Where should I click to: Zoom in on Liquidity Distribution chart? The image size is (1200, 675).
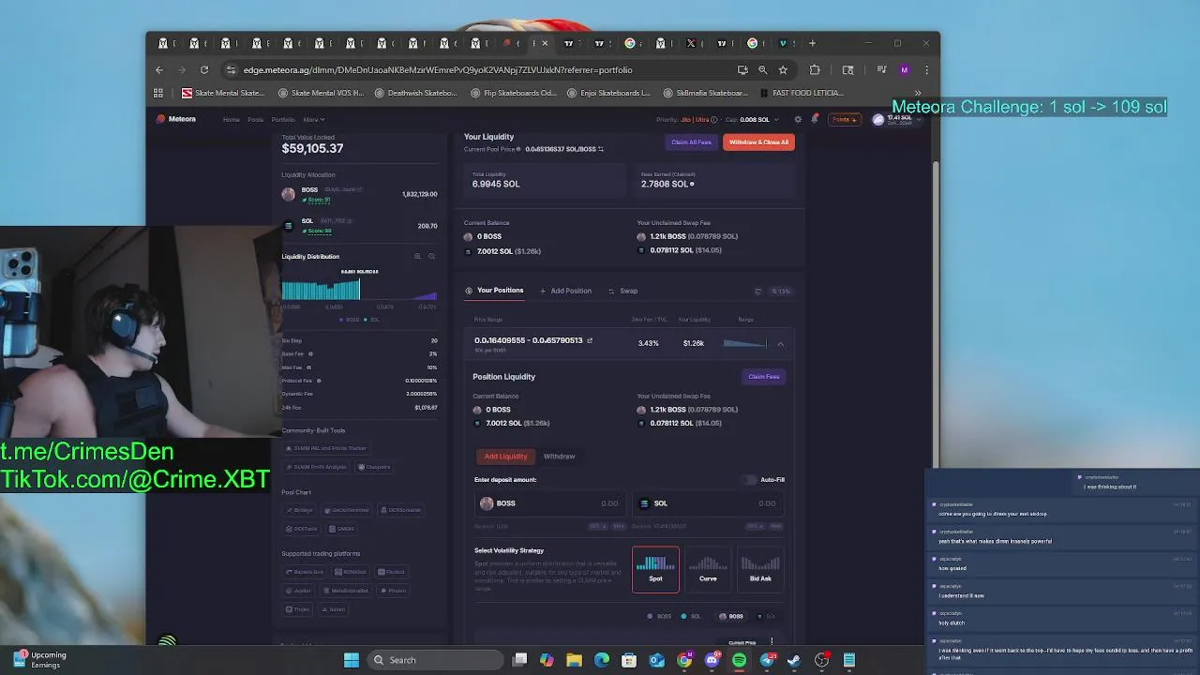(x=417, y=256)
